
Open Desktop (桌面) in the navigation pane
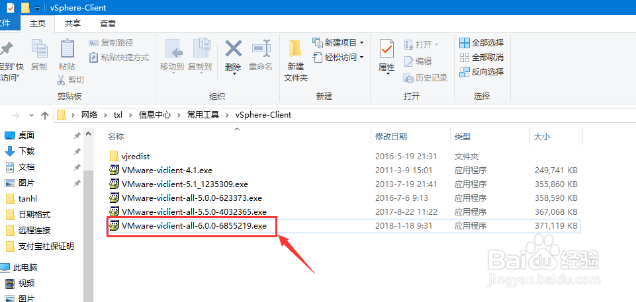(x=26, y=135)
